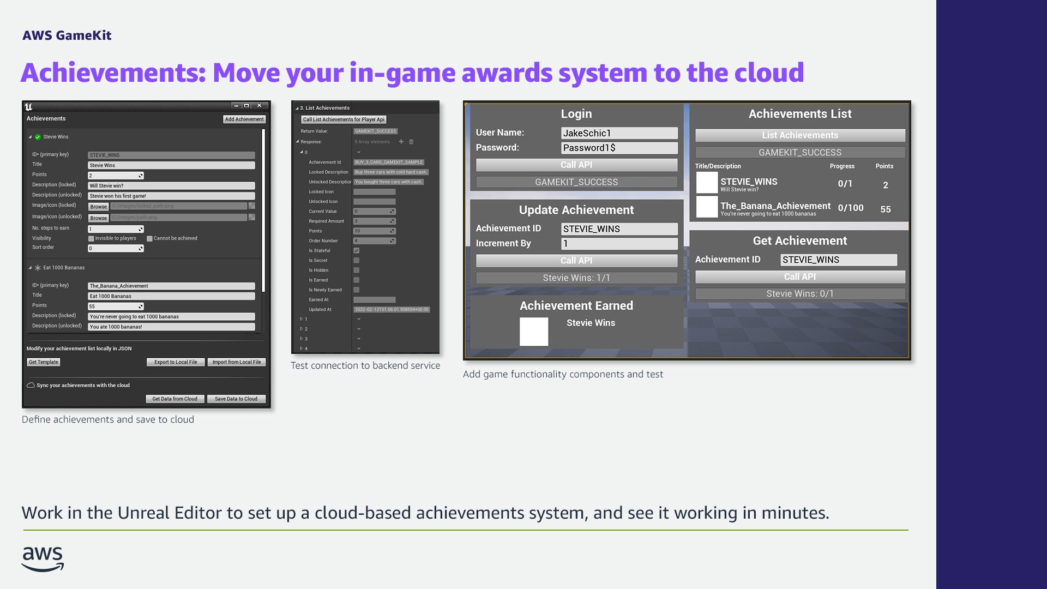Click Get Data from Cloud button

pos(175,399)
